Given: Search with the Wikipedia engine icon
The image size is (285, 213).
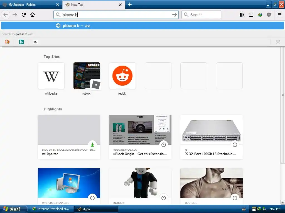Looking at the screenshot, I should point(36,42).
